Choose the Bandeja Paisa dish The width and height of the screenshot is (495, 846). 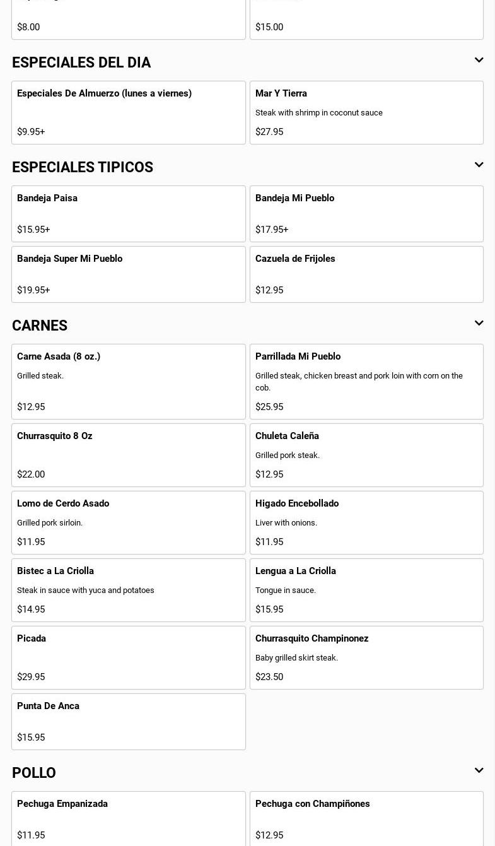pos(128,213)
